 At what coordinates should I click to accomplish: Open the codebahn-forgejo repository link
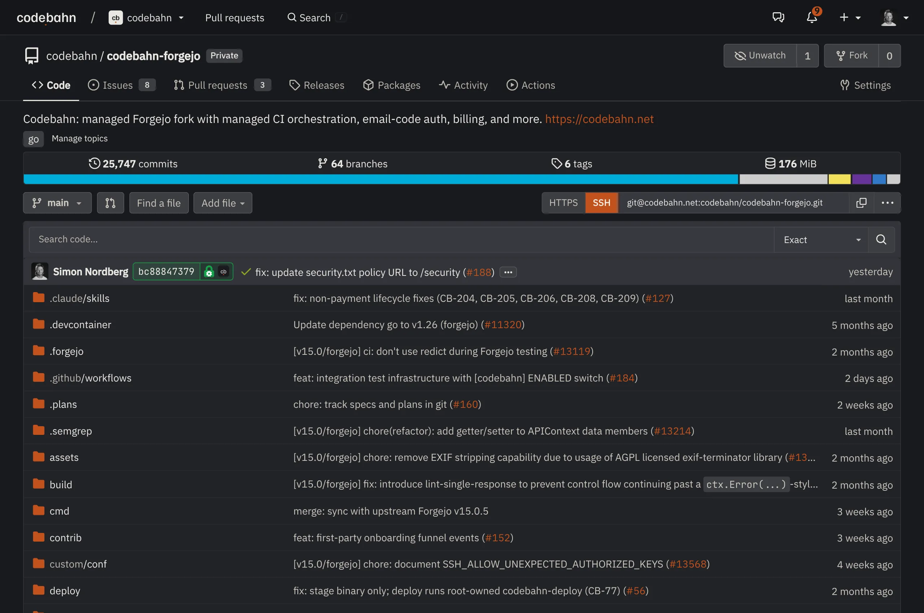(153, 56)
